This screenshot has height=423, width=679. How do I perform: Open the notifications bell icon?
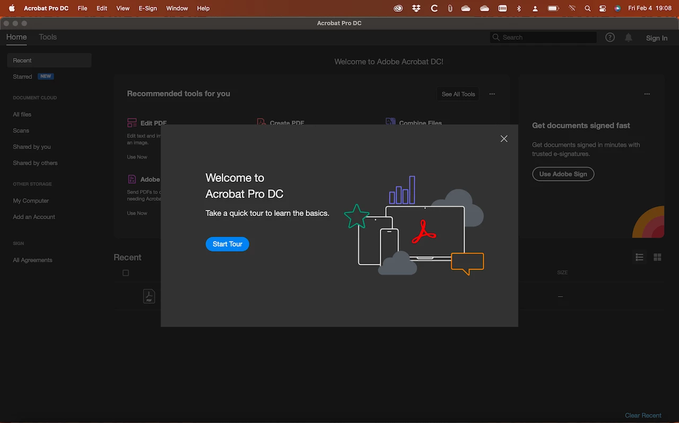pyautogui.click(x=629, y=37)
